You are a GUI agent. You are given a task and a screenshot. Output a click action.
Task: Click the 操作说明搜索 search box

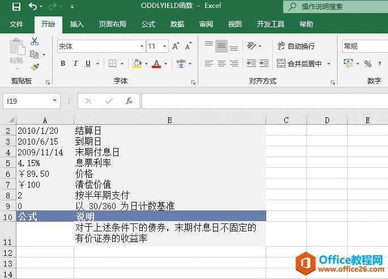[335, 6]
